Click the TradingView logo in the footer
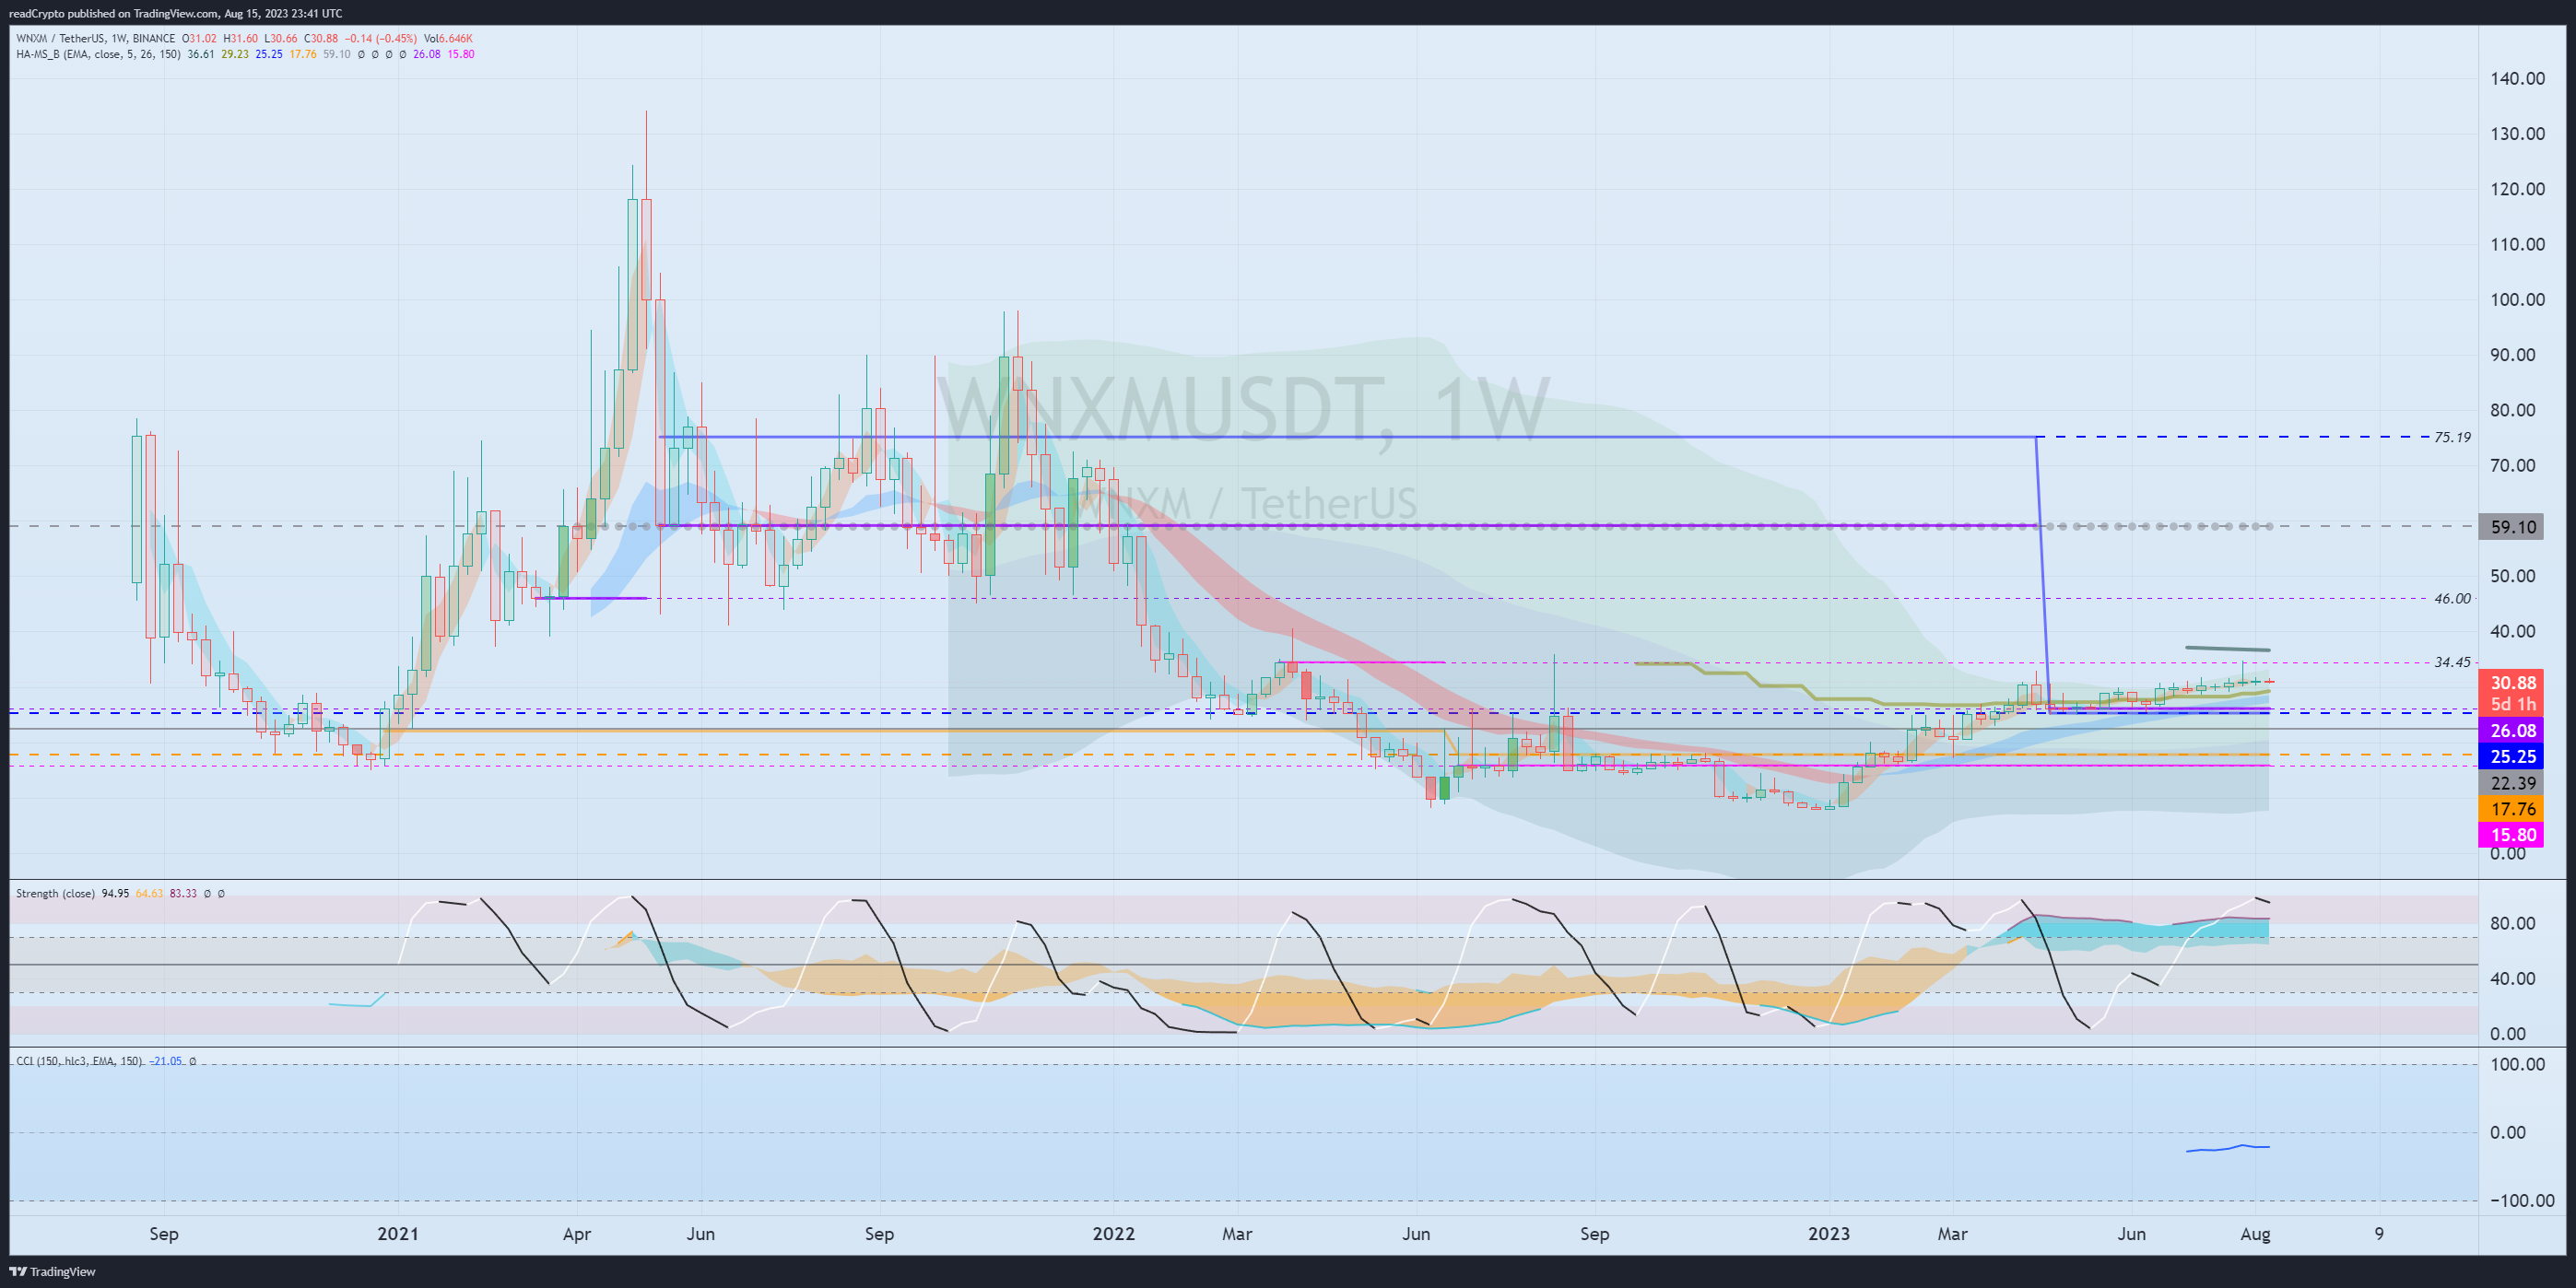 52,1271
